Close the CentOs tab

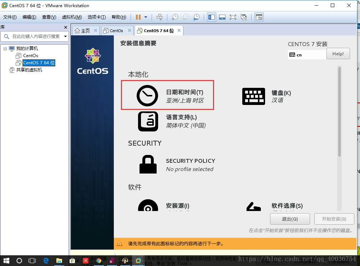click(130, 30)
